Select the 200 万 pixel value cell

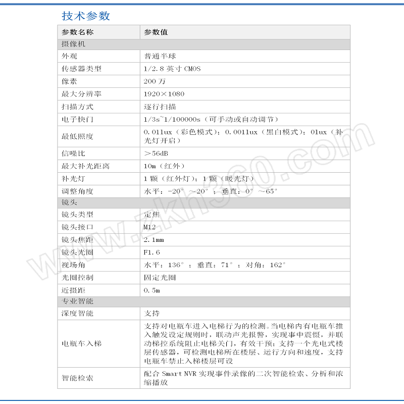coord(155,81)
